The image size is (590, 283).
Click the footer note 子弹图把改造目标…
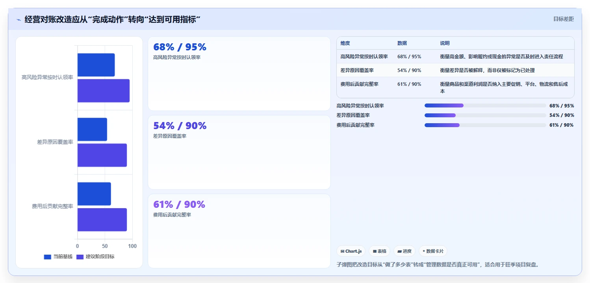click(438, 265)
